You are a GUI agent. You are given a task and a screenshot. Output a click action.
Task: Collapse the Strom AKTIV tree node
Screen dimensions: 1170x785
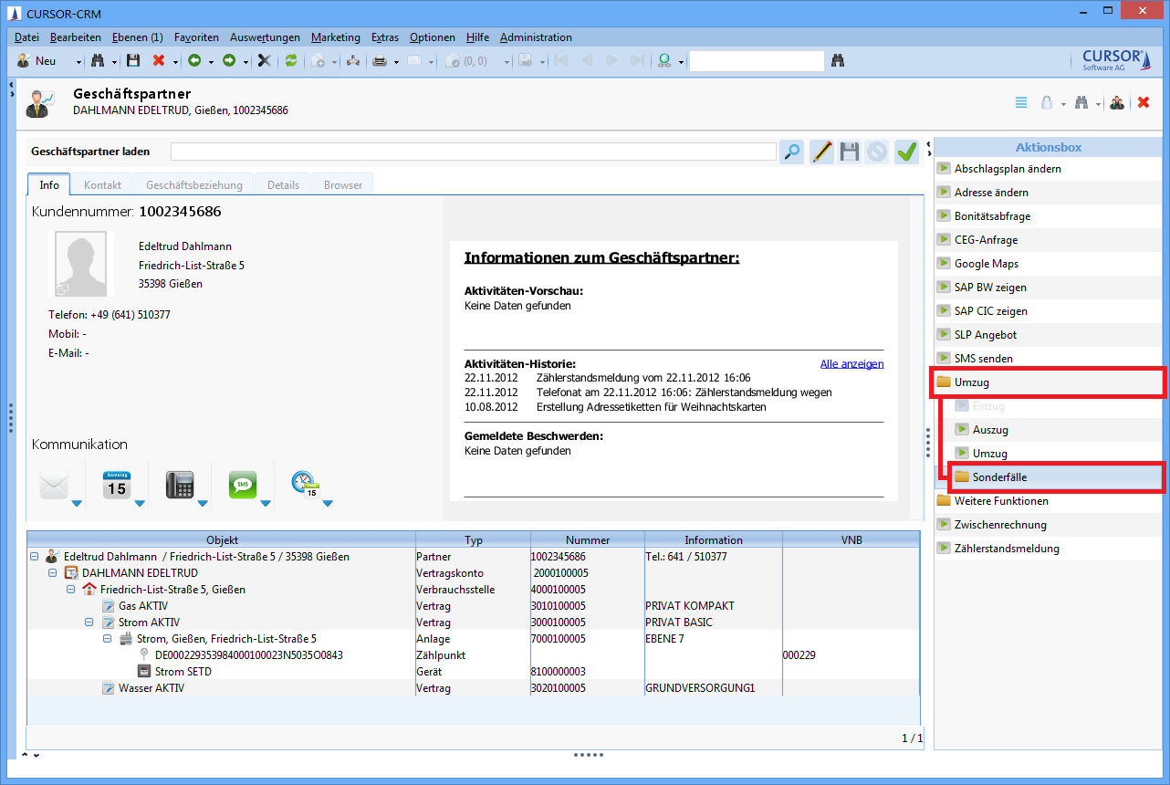(89, 623)
